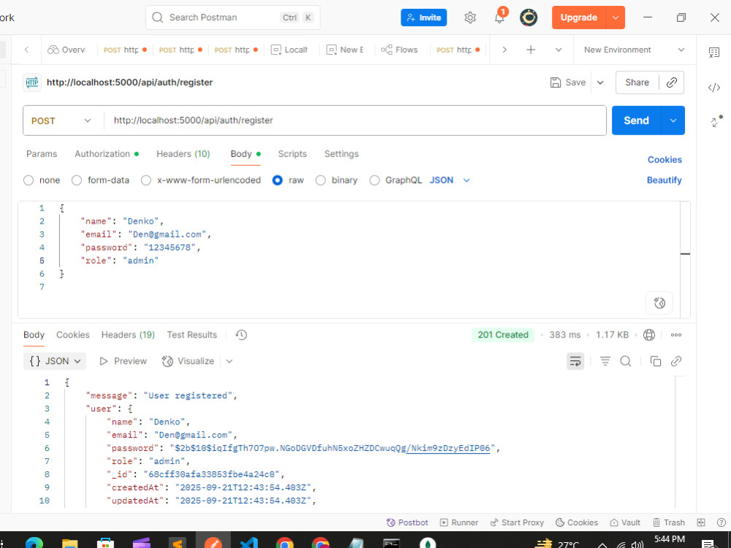Screen dimensions: 731x548
Task: Click the network globe icon
Action: [649, 335]
